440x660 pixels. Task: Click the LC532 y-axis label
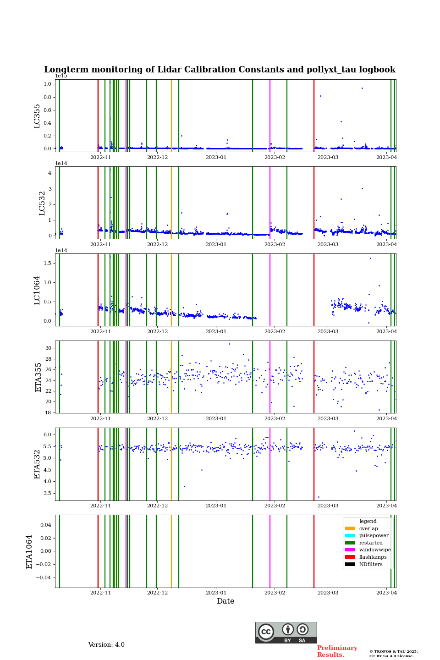click(42, 203)
